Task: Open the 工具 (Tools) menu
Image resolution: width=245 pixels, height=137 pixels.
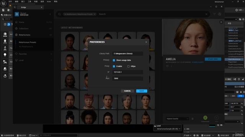Action: 29,2
